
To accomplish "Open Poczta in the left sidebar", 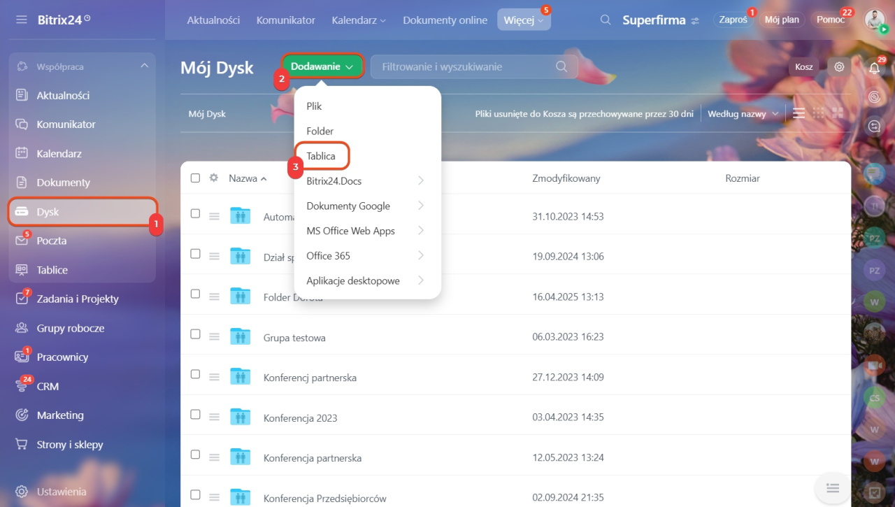I will (83, 241).
